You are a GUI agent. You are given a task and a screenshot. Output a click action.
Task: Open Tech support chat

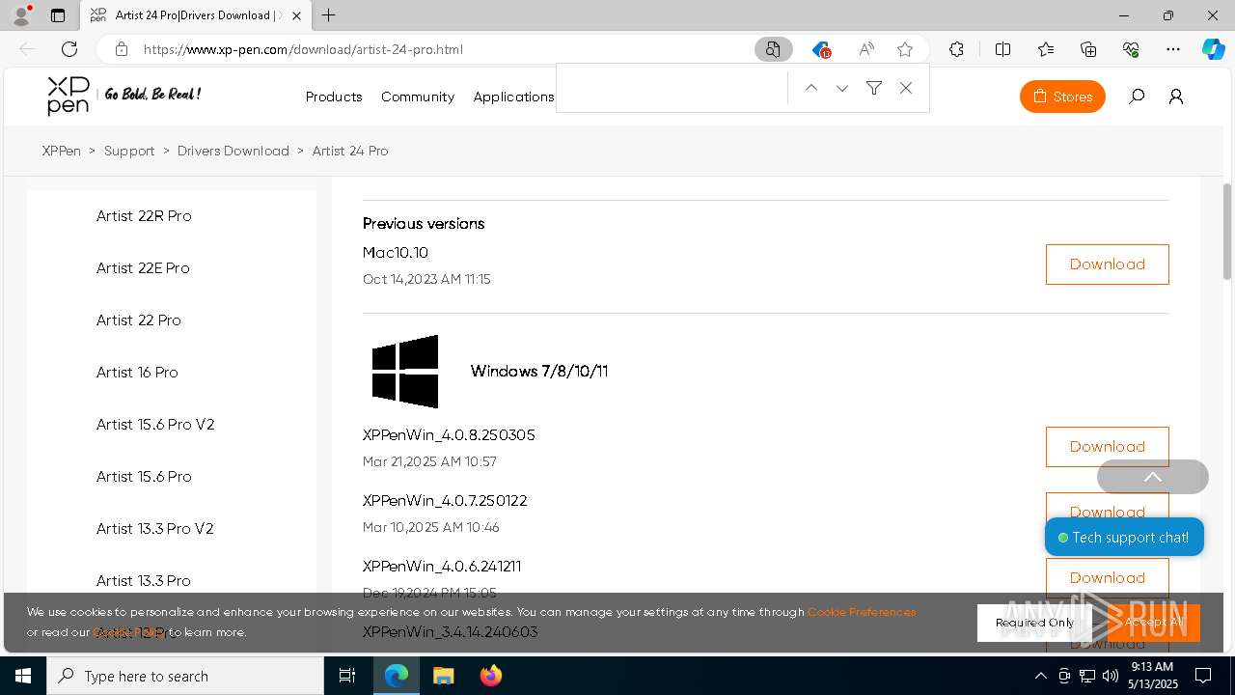click(1124, 538)
